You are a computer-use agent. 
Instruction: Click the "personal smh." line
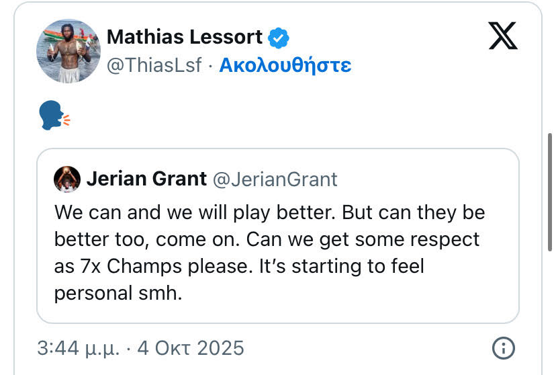point(118,294)
